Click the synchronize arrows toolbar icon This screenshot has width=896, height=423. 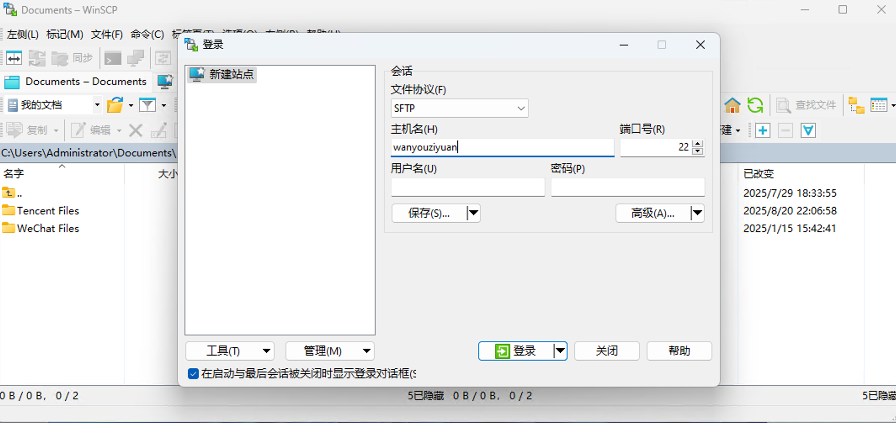pos(37,58)
